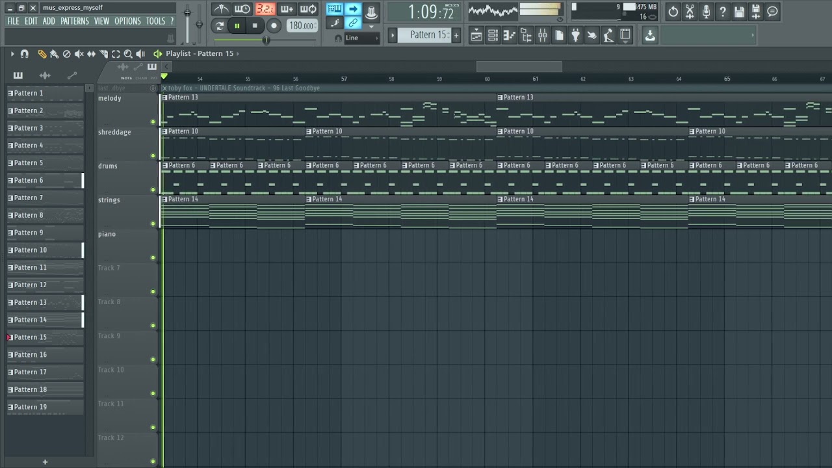832x468 pixels.
Task: Select the Slip tool
Action: pos(91,54)
